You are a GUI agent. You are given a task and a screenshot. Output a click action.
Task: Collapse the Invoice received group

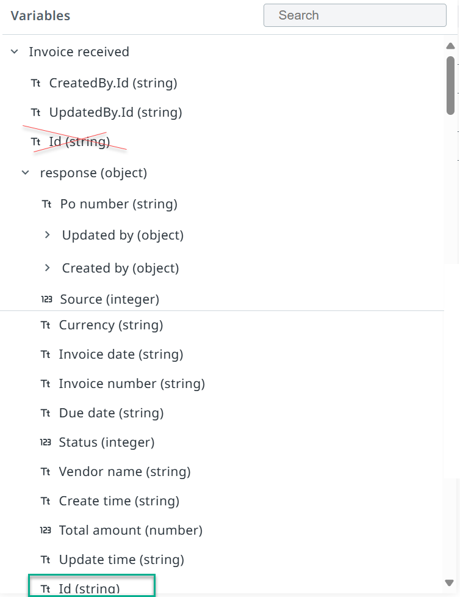15,51
